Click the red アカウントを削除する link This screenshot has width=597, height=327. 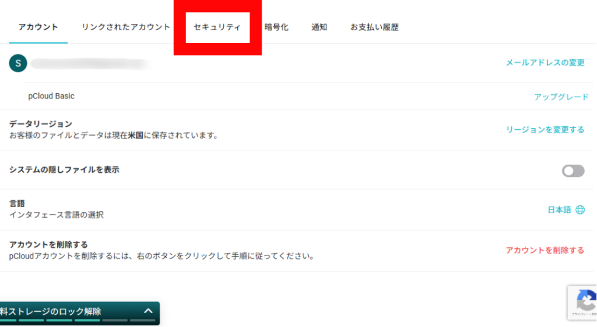pos(545,250)
